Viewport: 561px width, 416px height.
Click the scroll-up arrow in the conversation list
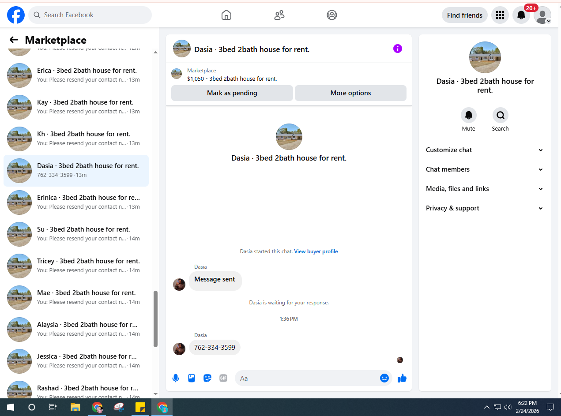point(155,52)
